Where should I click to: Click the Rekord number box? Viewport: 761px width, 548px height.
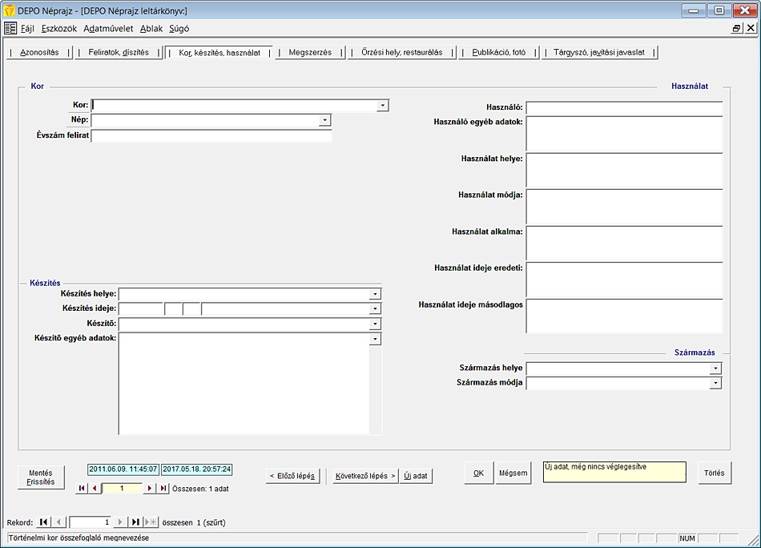click(91, 522)
